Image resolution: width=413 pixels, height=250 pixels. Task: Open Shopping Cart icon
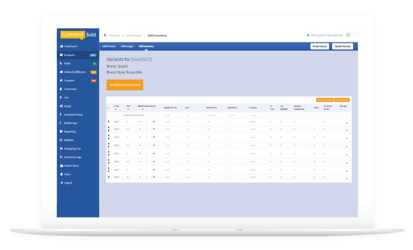click(61, 149)
